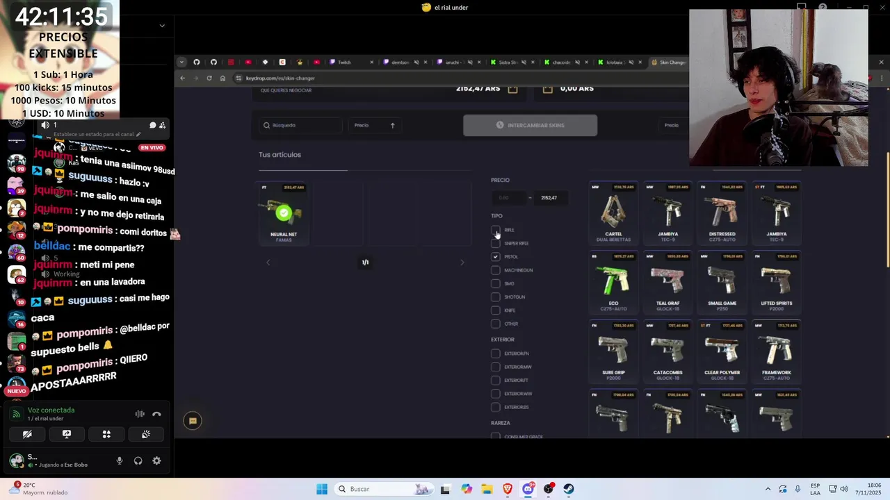
Task: Click the browser home icon
Action: click(x=222, y=78)
